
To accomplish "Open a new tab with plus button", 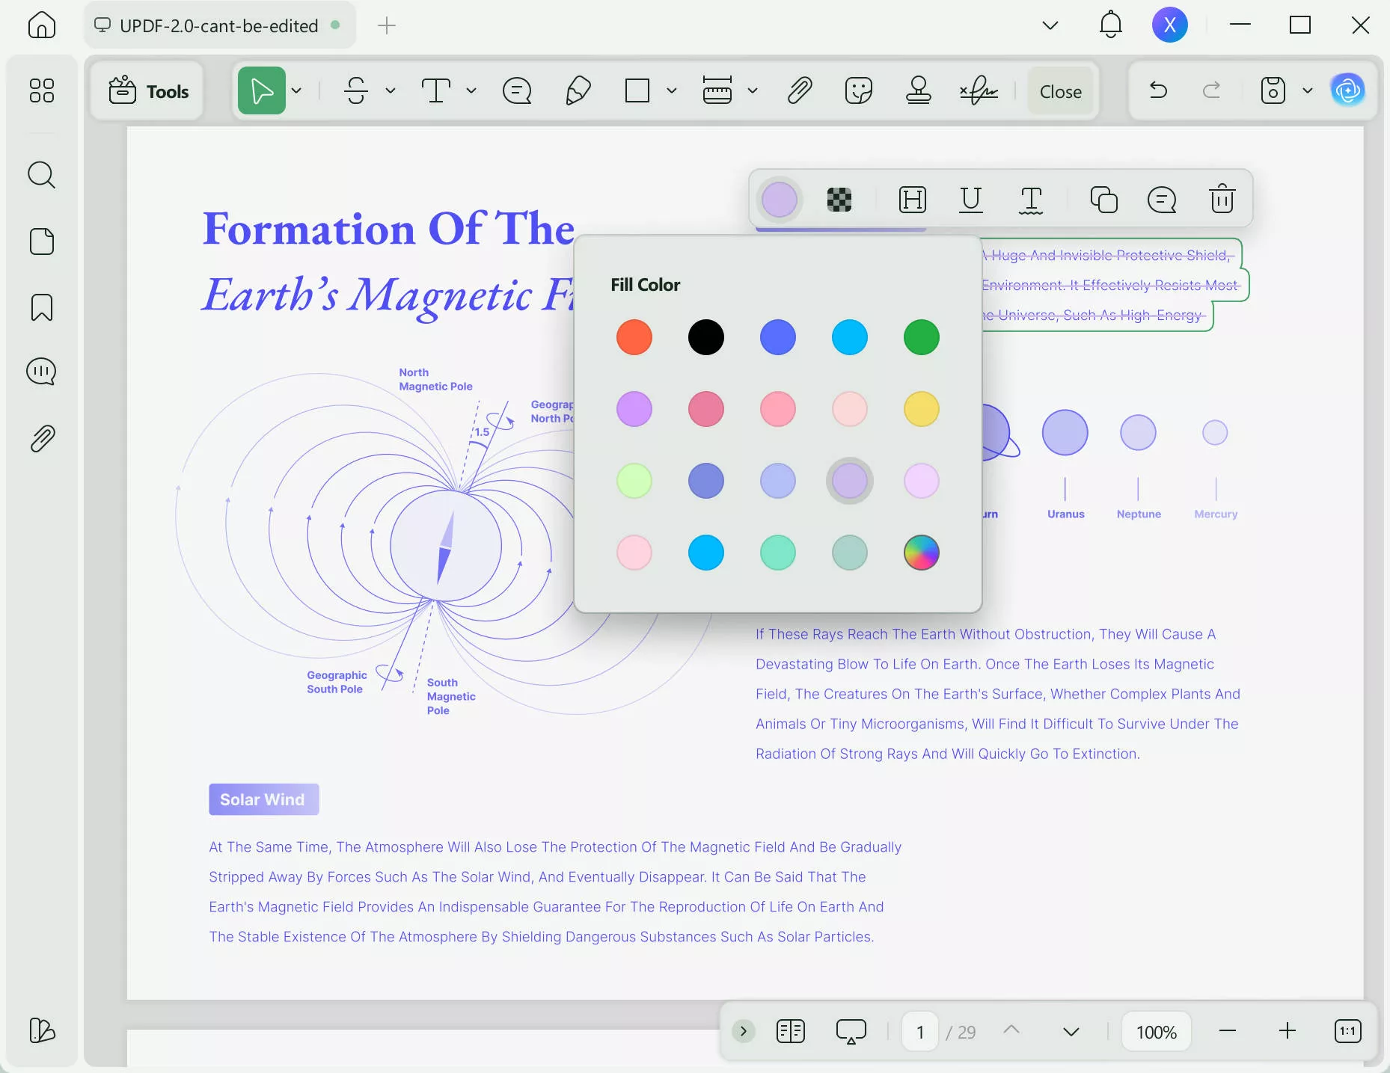I will point(386,25).
